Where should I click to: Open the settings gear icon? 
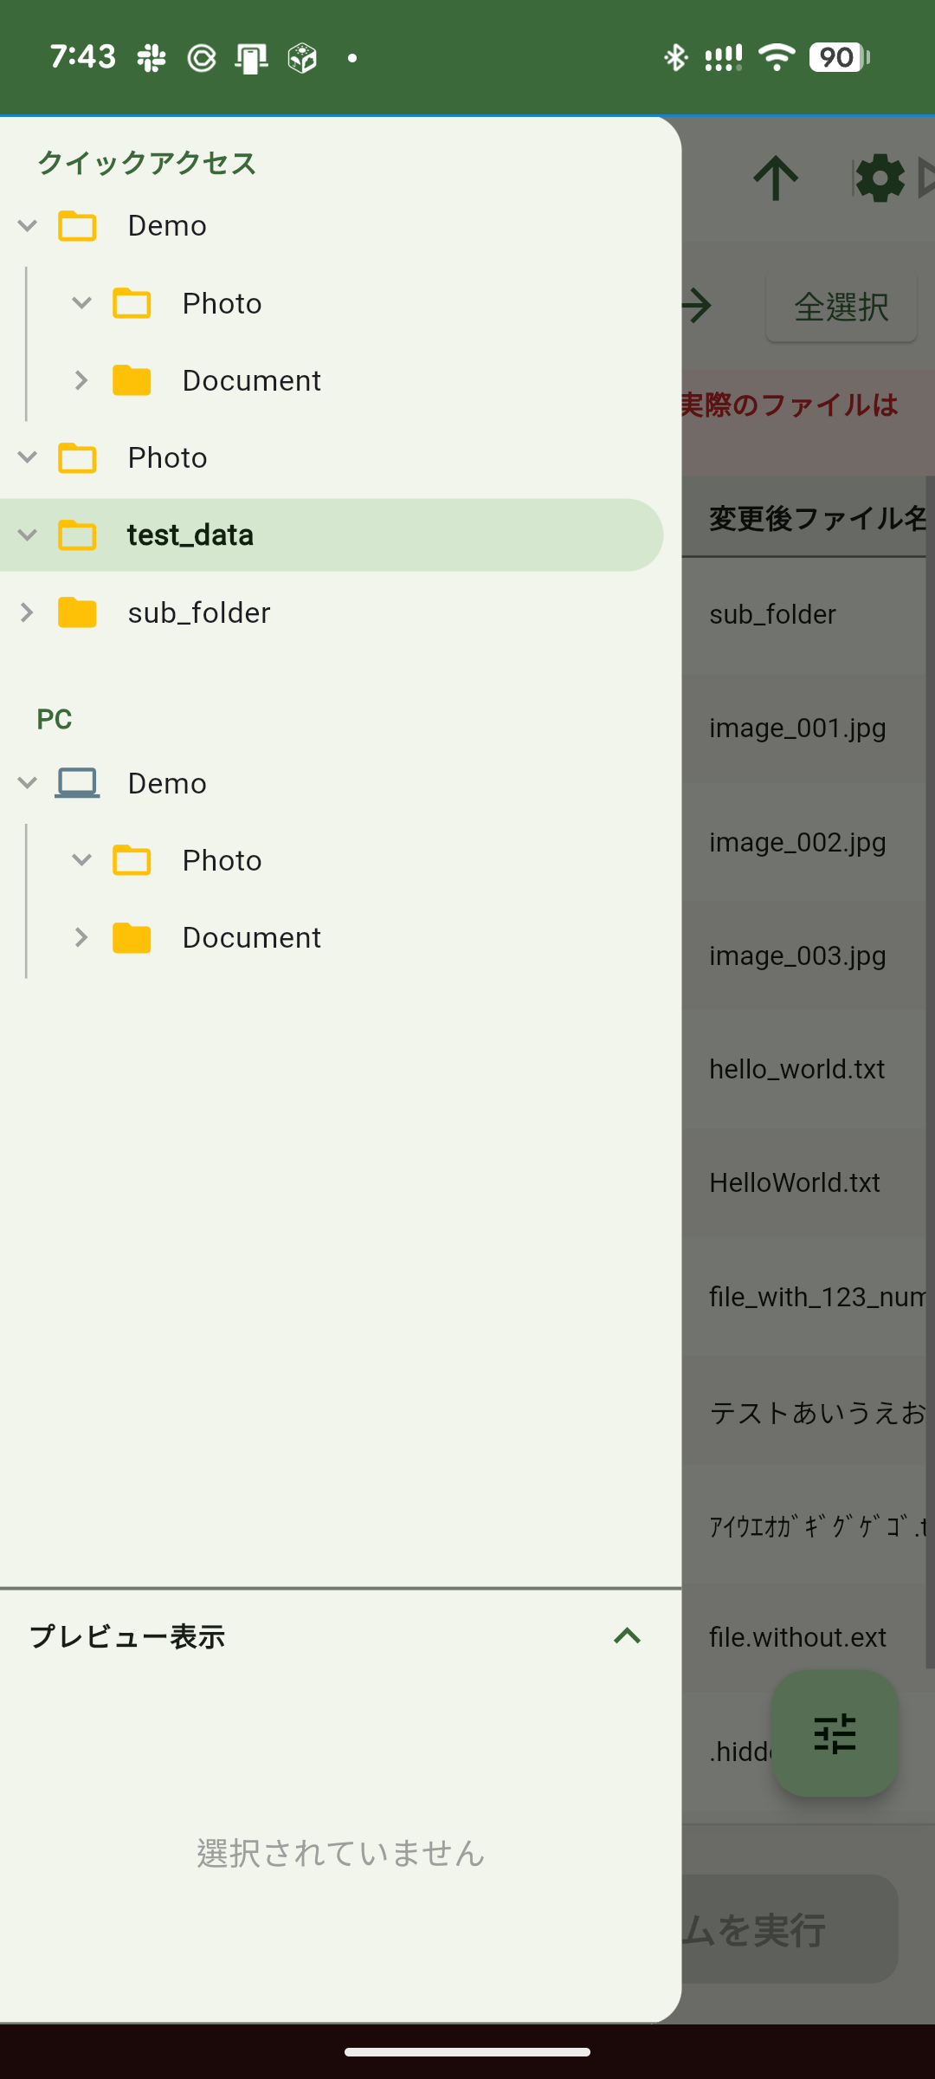pos(880,178)
